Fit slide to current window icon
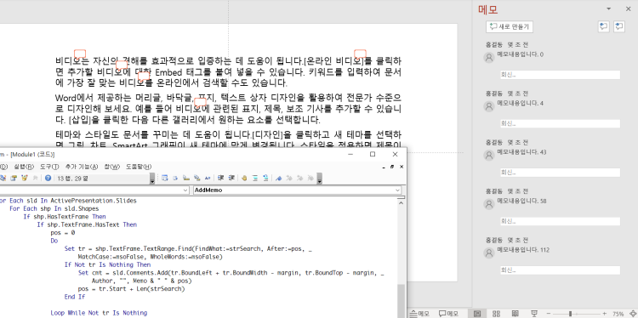Viewport: 638px width, 318px height. point(633,314)
